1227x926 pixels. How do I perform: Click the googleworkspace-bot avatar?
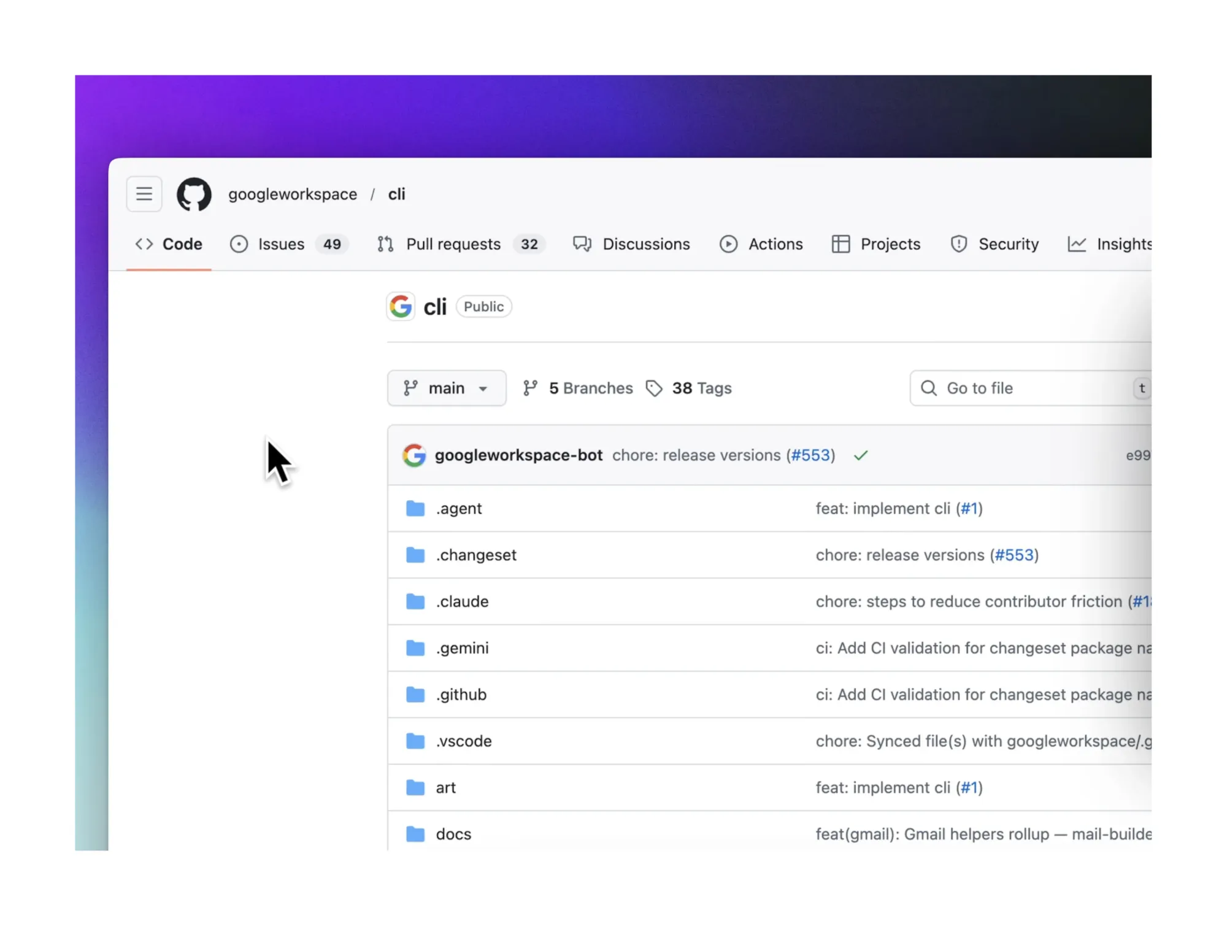414,455
